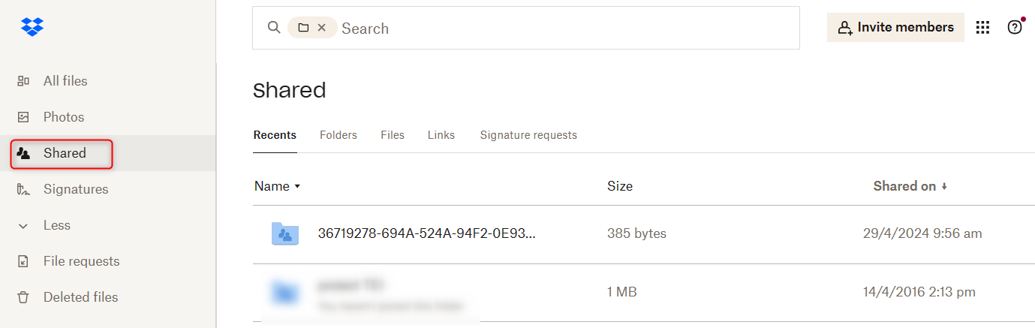The height and width of the screenshot is (328, 1035).
Task: Remove the folder filter chip in search
Action: pyautogui.click(x=322, y=28)
